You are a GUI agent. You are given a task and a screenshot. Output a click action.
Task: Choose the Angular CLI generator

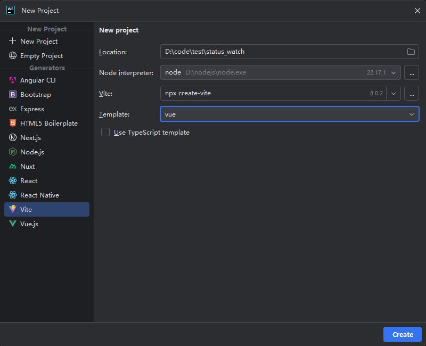[47, 80]
